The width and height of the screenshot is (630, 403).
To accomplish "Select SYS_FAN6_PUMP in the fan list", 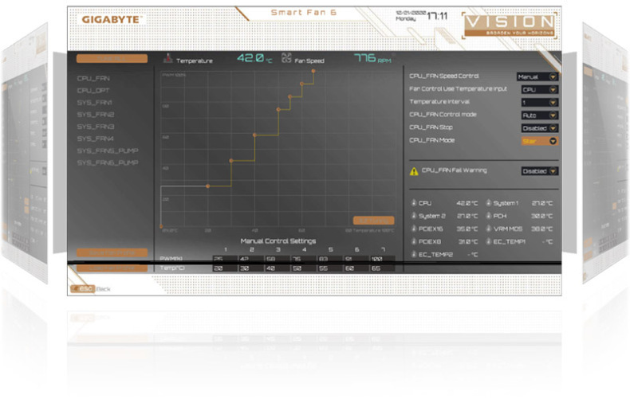I will coord(108,162).
